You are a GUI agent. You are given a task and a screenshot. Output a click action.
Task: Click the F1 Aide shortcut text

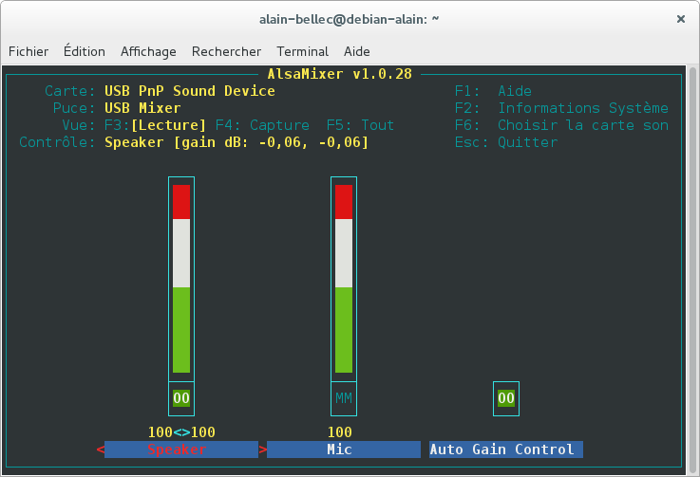pyautogui.click(x=493, y=91)
